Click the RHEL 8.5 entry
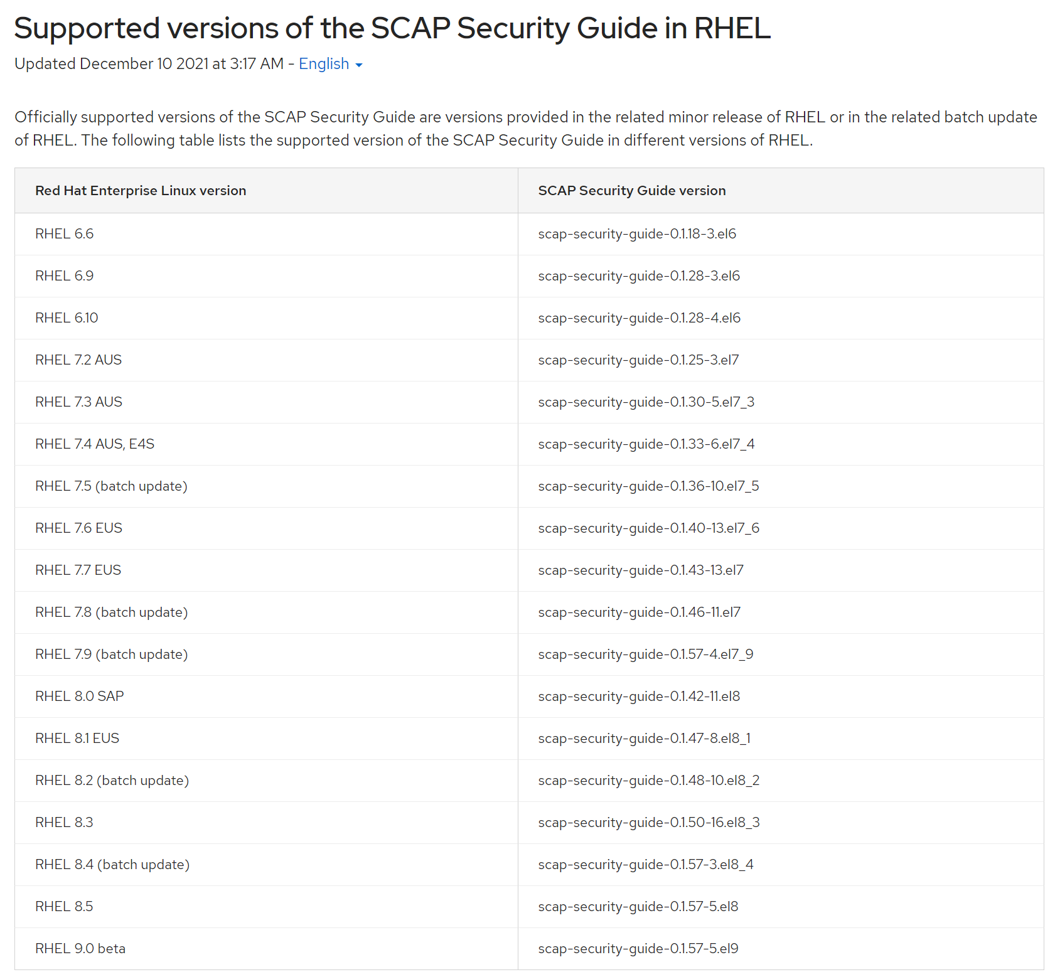Screen dimensions: 1060x972 pyautogui.click(x=64, y=906)
